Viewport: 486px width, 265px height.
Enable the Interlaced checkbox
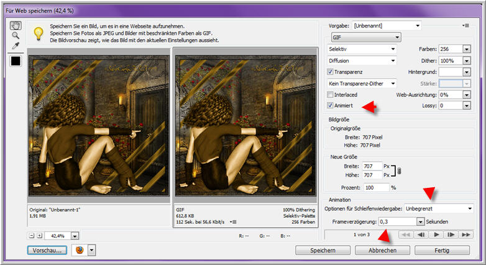(x=330, y=95)
